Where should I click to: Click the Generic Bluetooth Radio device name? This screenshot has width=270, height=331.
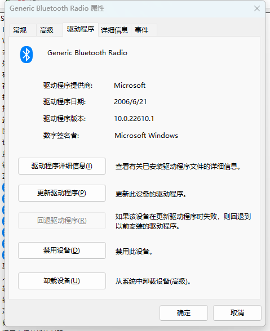(87, 53)
